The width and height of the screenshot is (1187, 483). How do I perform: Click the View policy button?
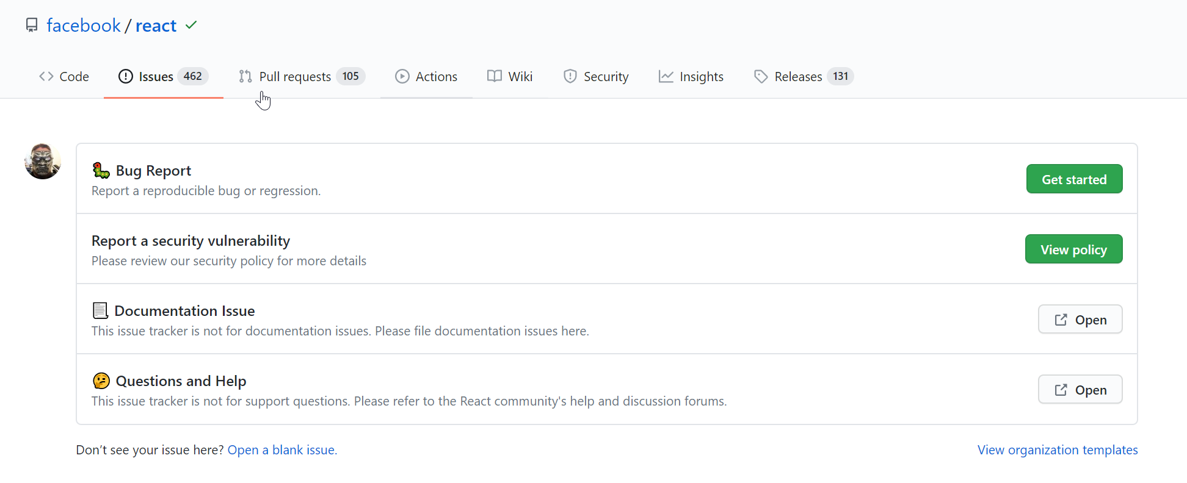click(x=1073, y=249)
